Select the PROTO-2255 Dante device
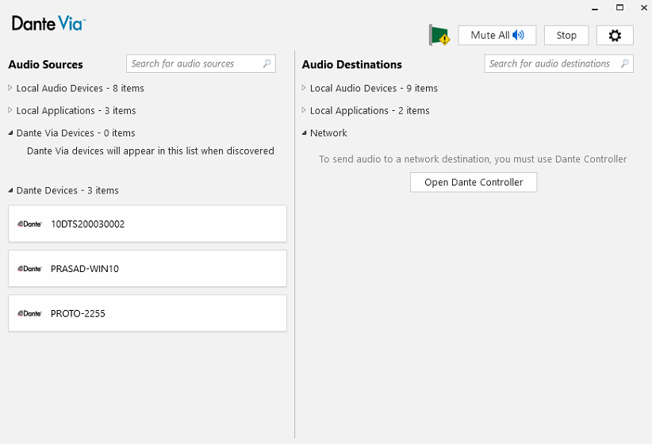This screenshot has width=652, height=444. [x=148, y=313]
